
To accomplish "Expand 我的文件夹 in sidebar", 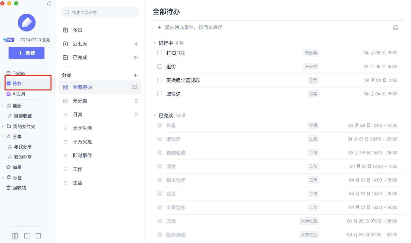I will 3,126.
